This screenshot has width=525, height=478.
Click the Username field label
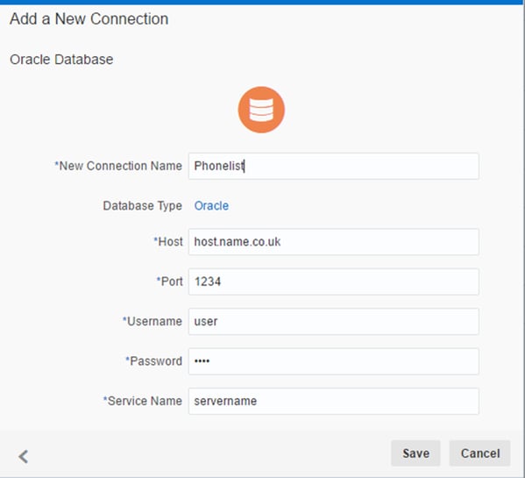153,321
